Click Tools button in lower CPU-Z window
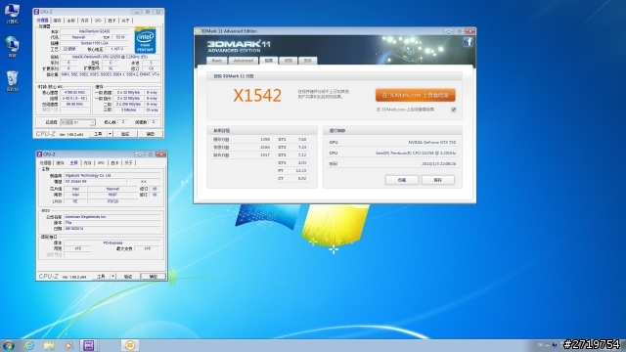 (x=101, y=276)
